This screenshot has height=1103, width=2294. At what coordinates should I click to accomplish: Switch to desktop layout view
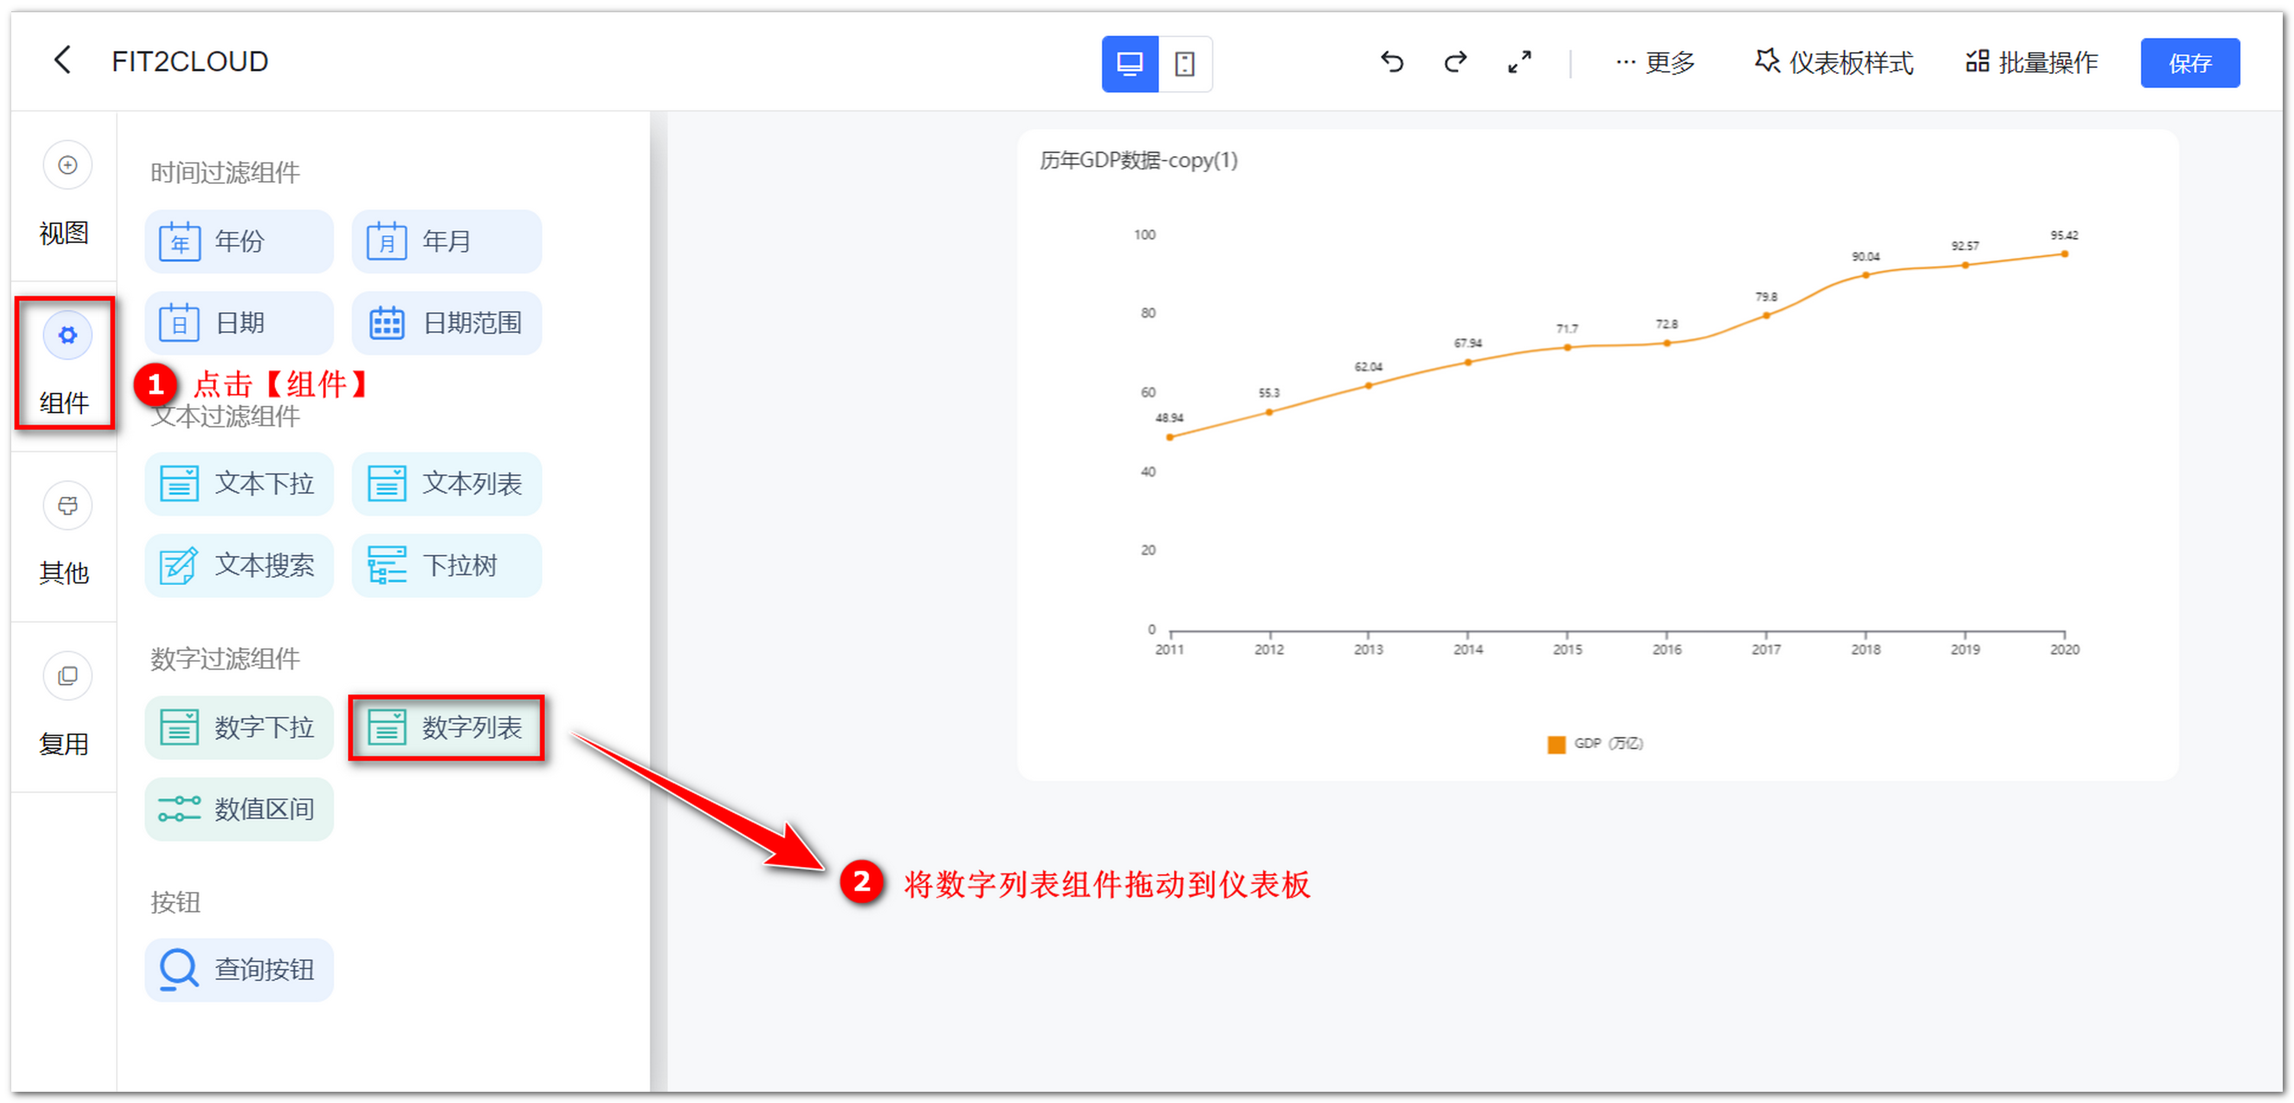[x=1129, y=63]
